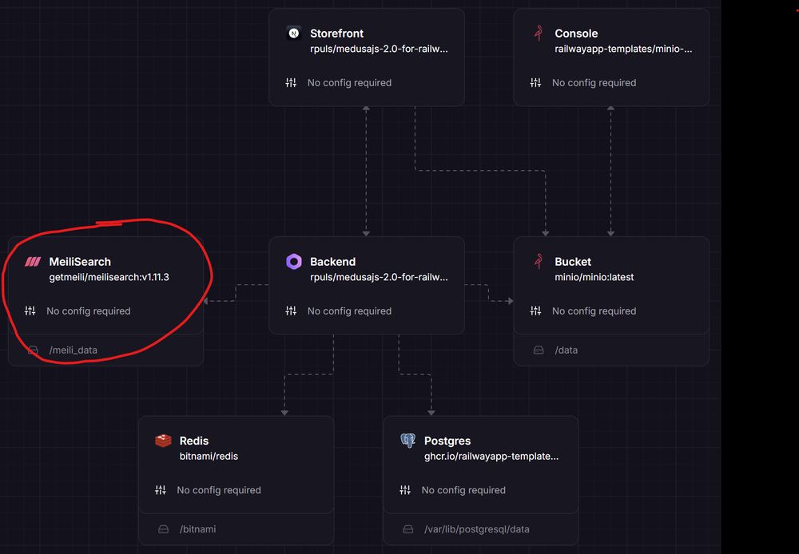799x554 pixels.
Task: Click the config sliders icon in MeiliSearch
Action: point(30,311)
